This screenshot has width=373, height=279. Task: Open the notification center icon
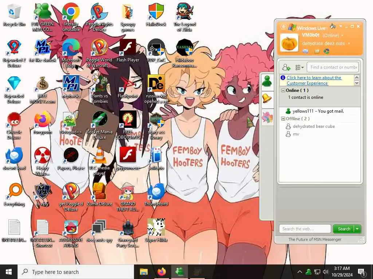pos(361,272)
